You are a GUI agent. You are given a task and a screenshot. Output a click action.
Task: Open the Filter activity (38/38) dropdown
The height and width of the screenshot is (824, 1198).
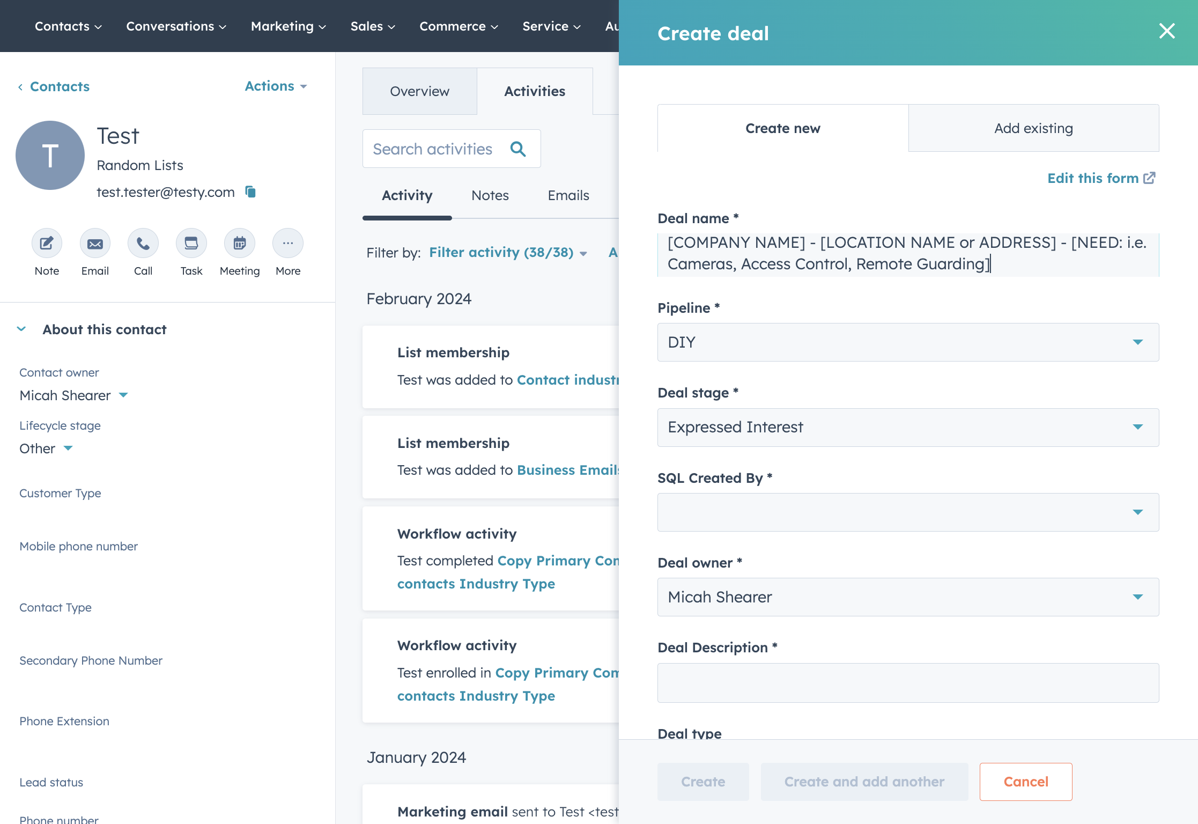508,253
